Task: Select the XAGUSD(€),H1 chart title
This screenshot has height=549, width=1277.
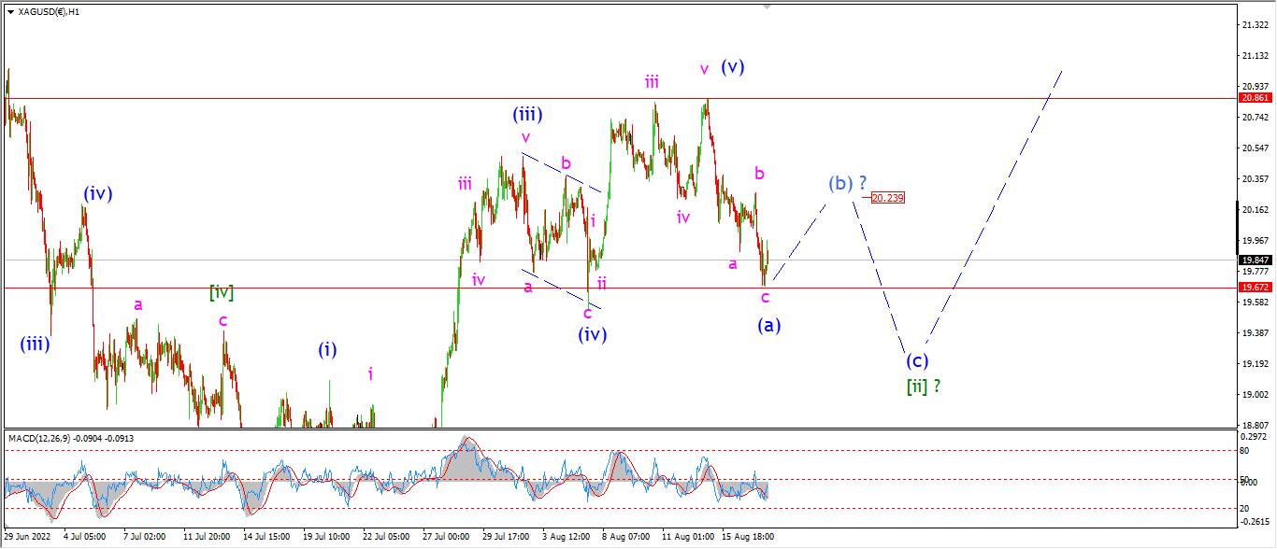Action: [x=49, y=12]
